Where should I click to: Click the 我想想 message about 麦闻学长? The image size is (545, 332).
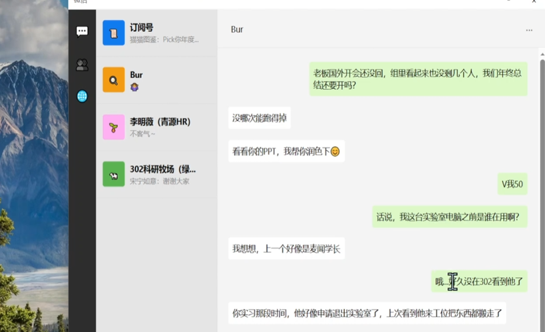pos(287,248)
